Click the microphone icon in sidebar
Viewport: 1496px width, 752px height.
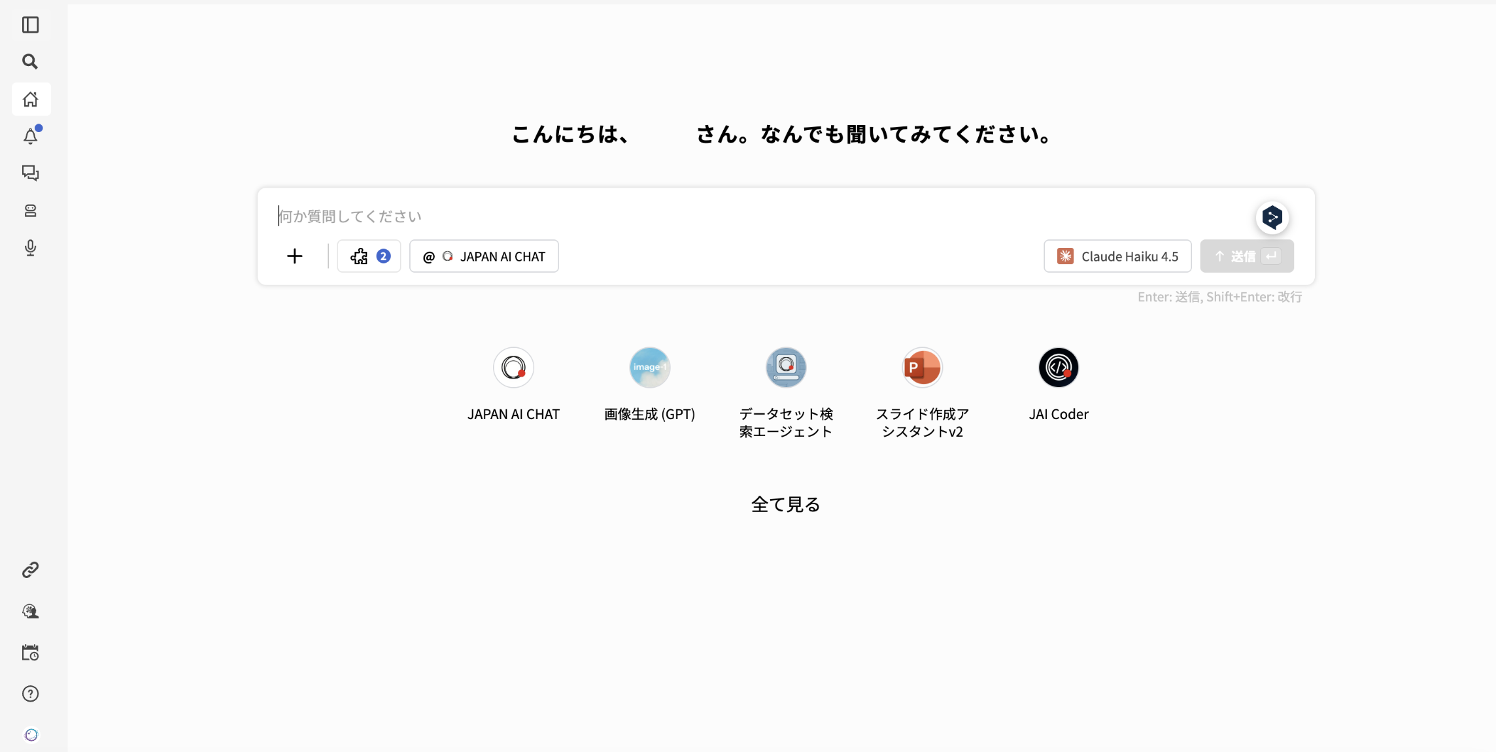click(31, 248)
